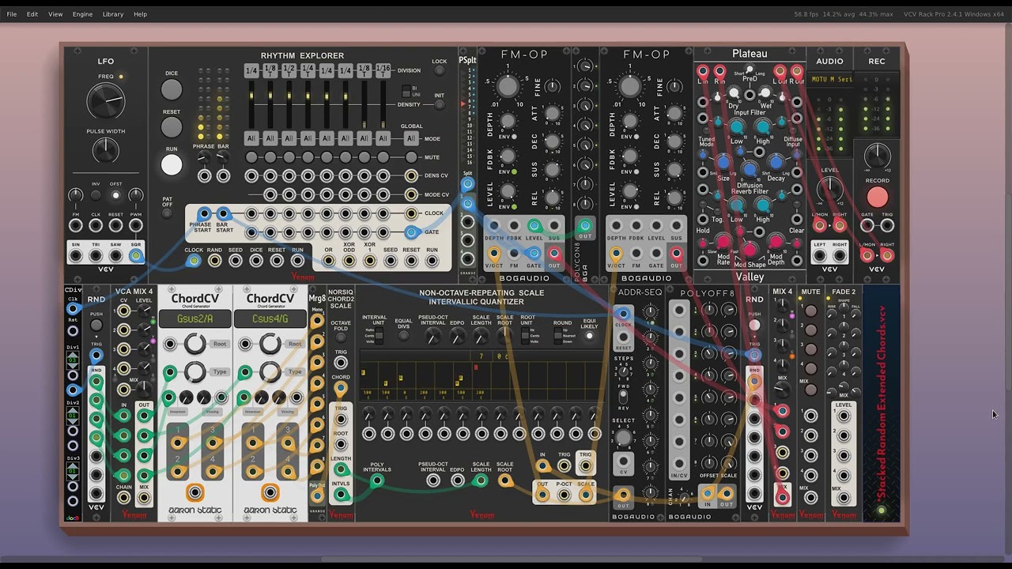Click the LFO TRI output jack

coord(96,256)
